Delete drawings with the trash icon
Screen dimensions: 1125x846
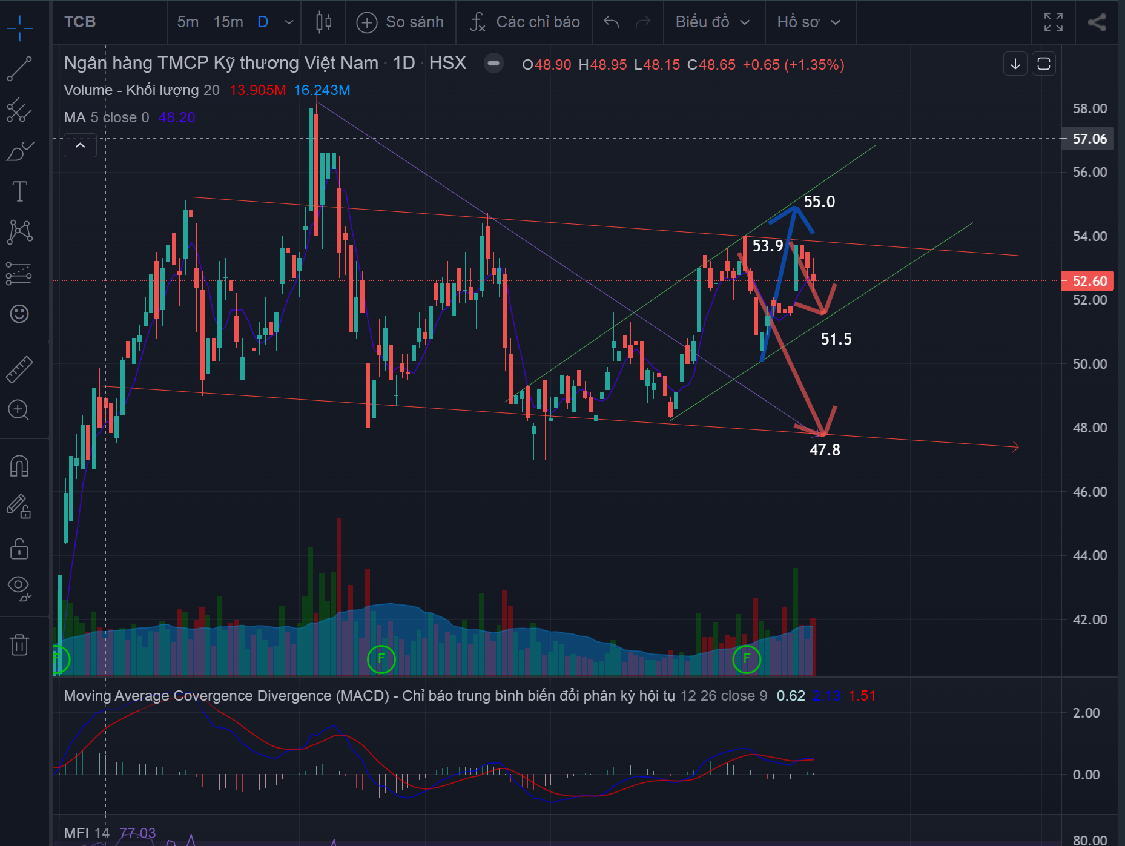tap(19, 644)
